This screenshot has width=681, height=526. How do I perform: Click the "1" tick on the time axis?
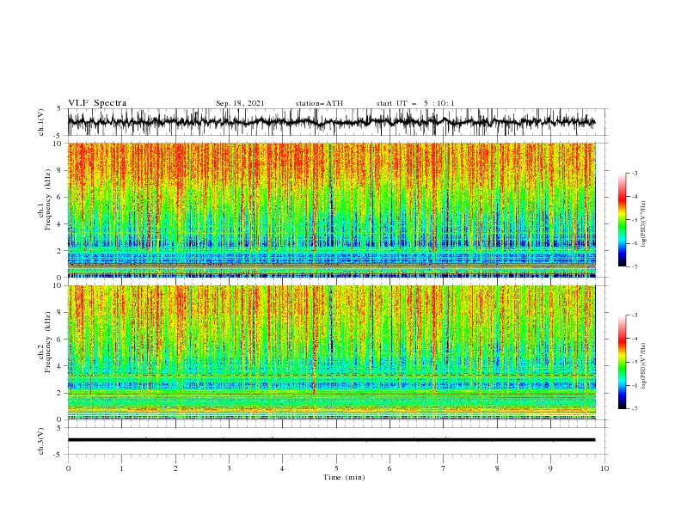[x=121, y=468]
